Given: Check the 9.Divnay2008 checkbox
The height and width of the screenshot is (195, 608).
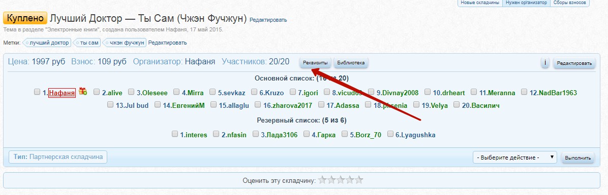Looking at the screenshot, I should click(x=371, y=92).
